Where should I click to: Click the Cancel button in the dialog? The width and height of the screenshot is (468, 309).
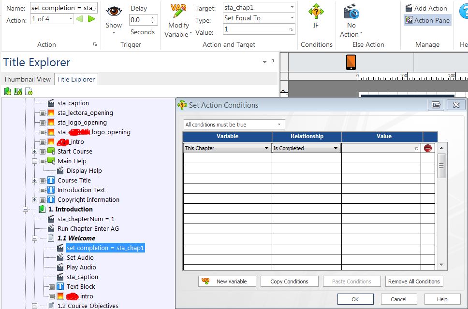click(x=398, y=299)
